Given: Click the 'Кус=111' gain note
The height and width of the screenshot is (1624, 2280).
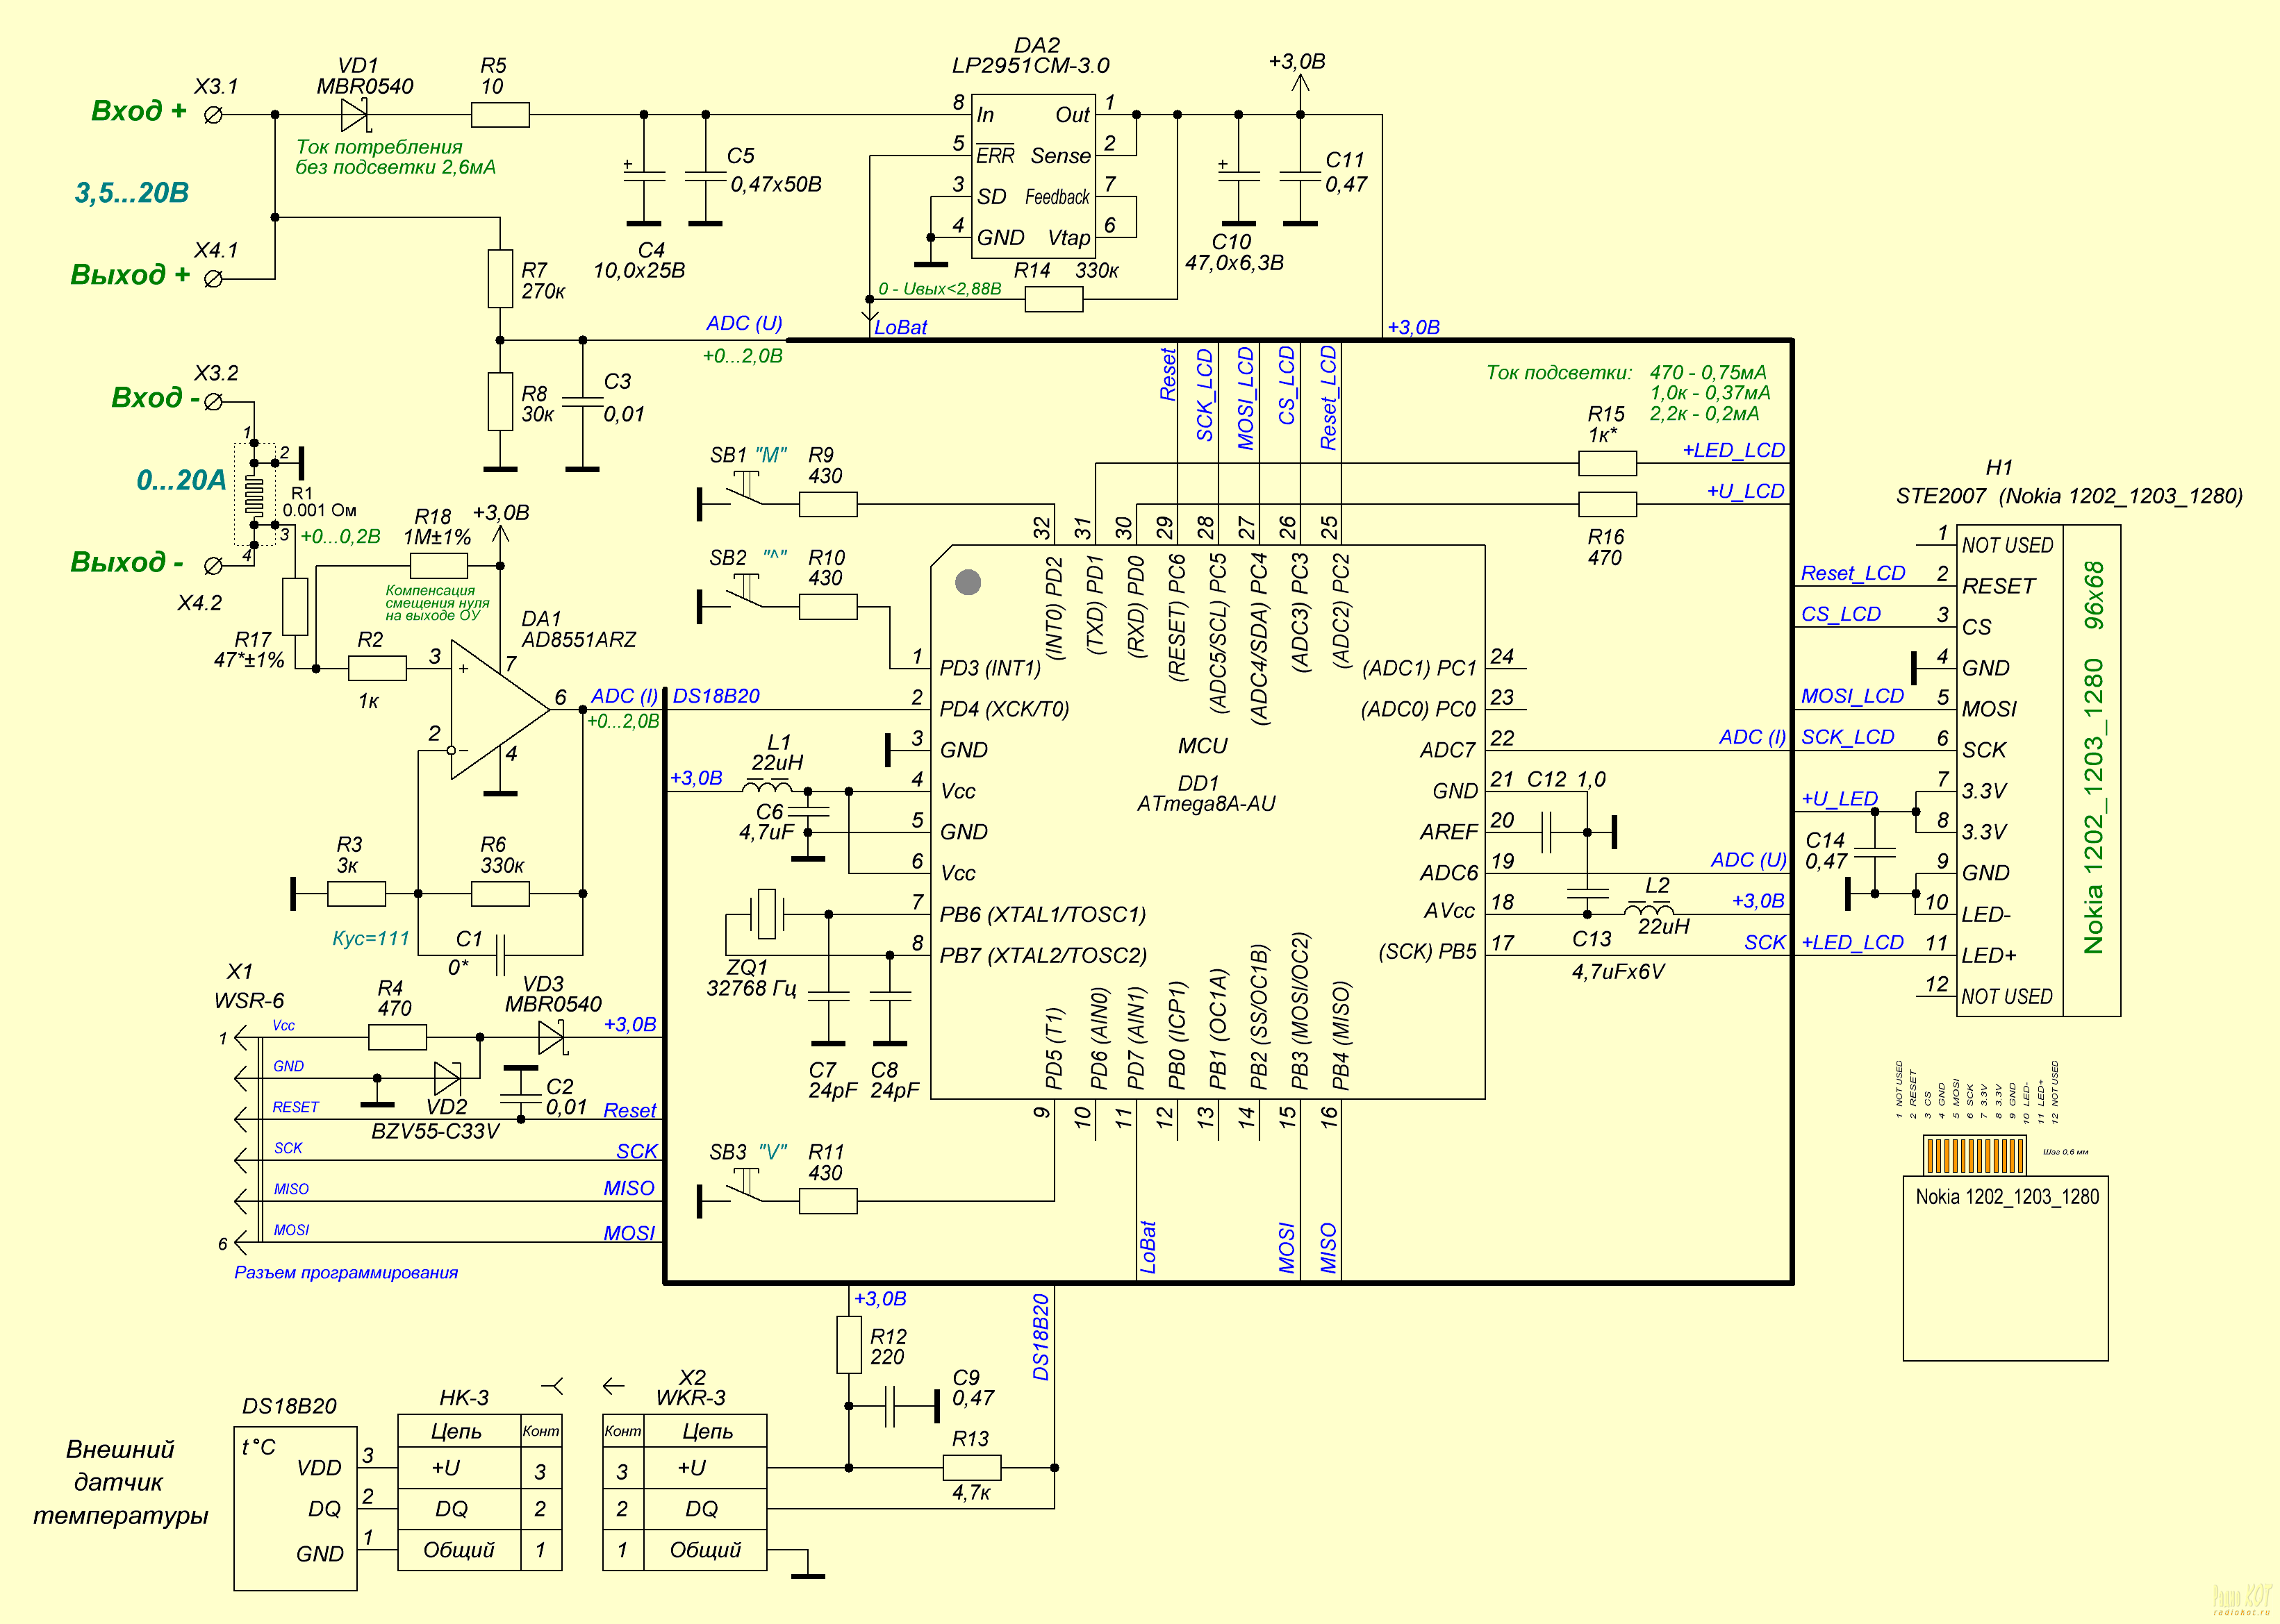Looking at the screenshot, I should pyautogui.click(x=371, y=939).
